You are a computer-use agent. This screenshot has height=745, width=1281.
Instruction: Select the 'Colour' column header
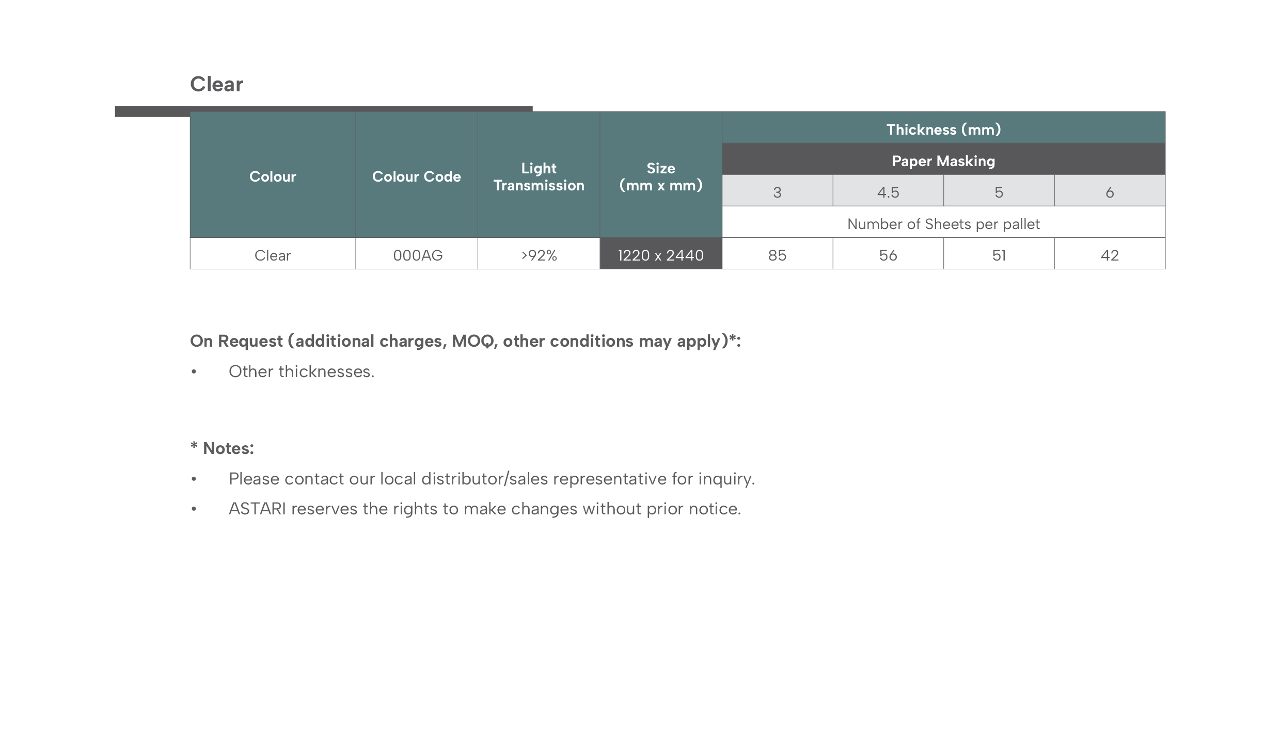(273, 175)
